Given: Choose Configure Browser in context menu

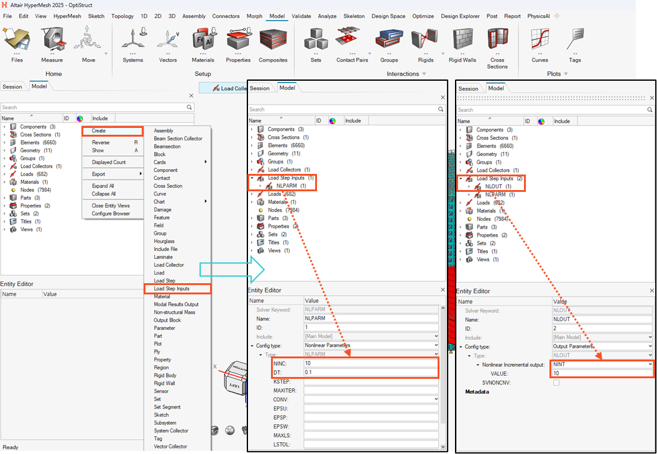Looking at the screenshot, I should click(111, 214).
